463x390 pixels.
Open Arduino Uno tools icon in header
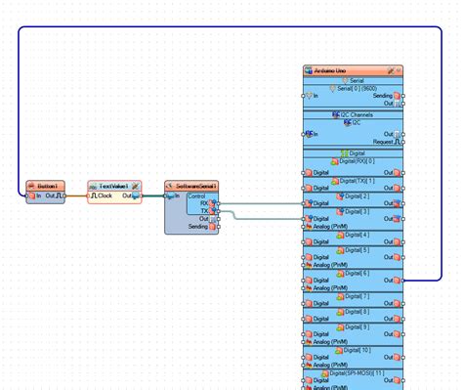pyautogui.click(x=391, y=70)
